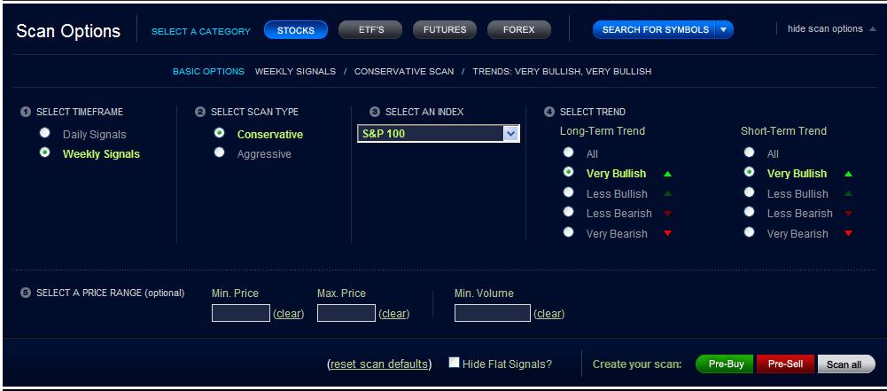This screenshot has width=887, height=391.
Task: Click the Scan all button
Action: (x=846, y=364)
